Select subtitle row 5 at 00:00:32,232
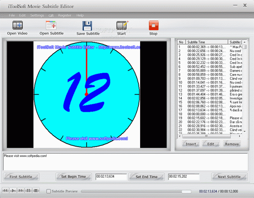Image resolution: width=254 pixels, height=198 pixels. tap(210, 63)
